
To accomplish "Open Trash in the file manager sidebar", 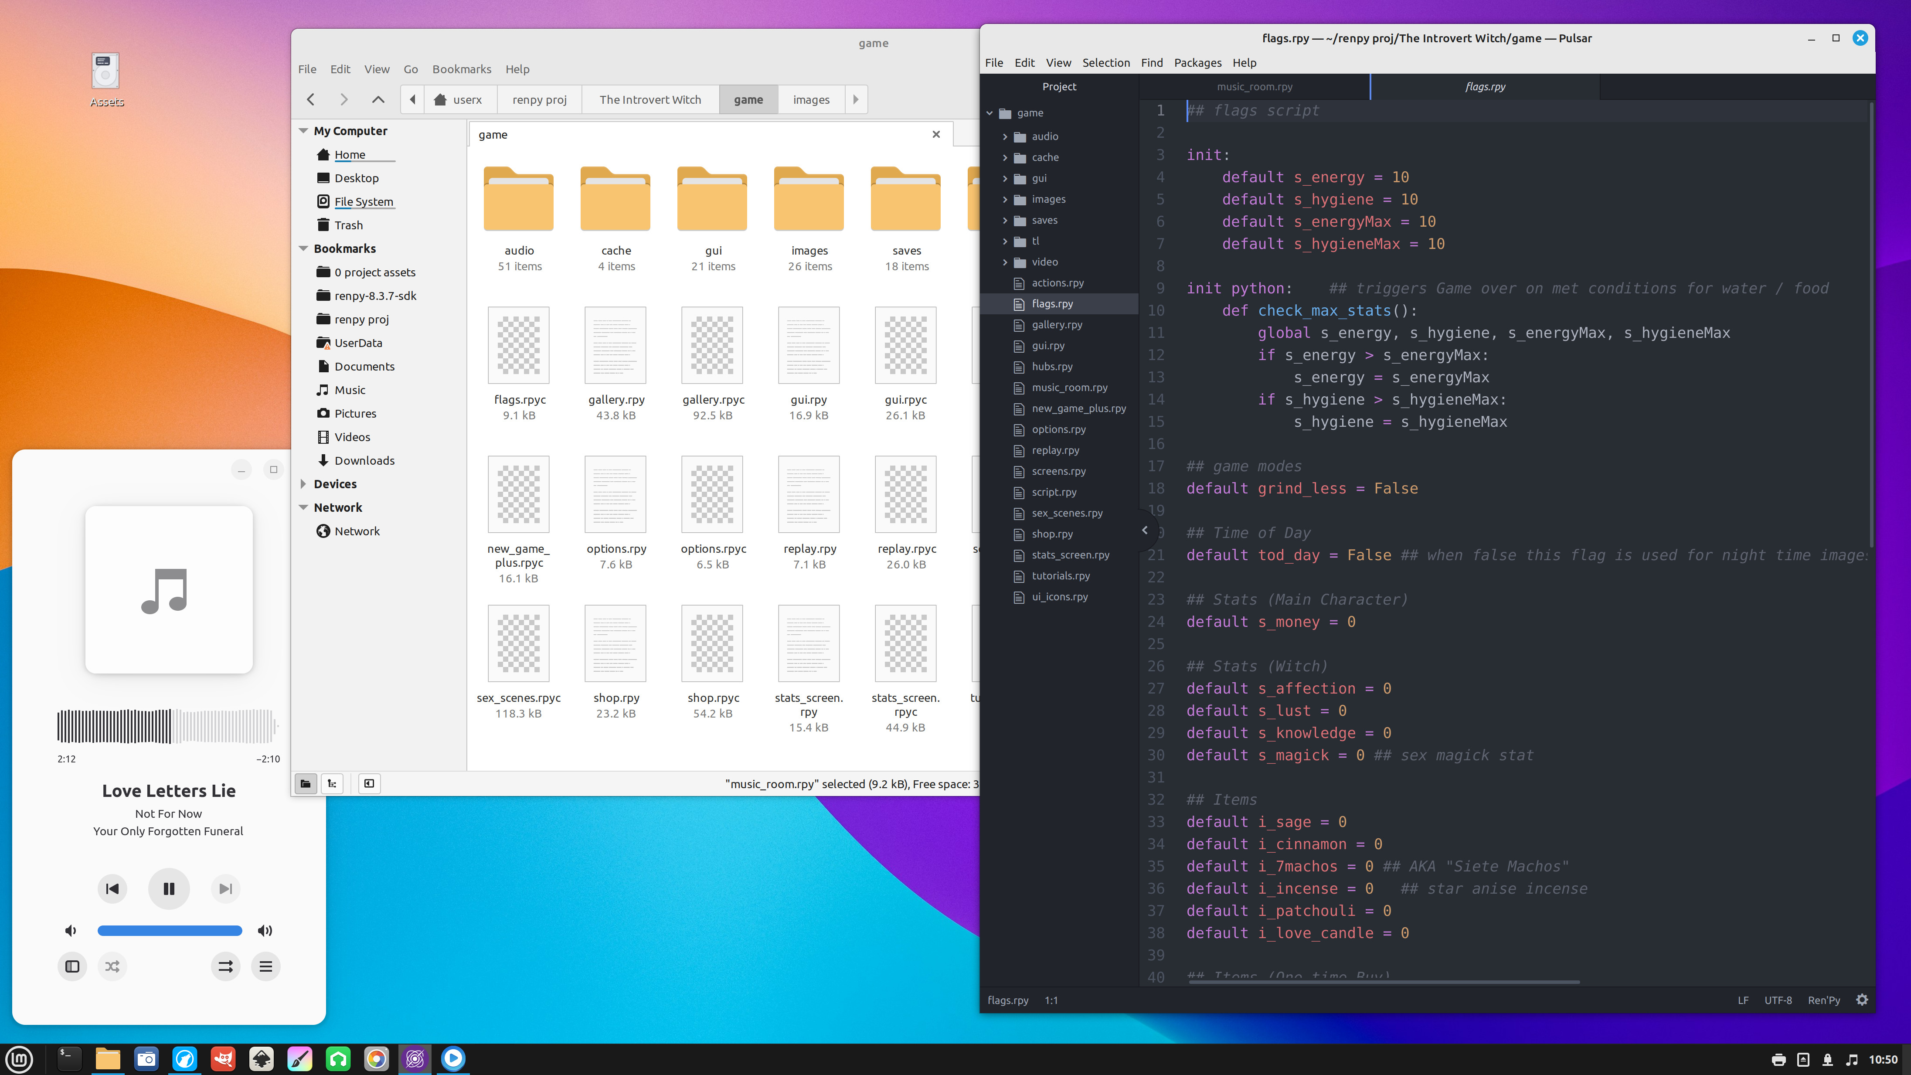I will pyautogui.click(x=348, y=225).
